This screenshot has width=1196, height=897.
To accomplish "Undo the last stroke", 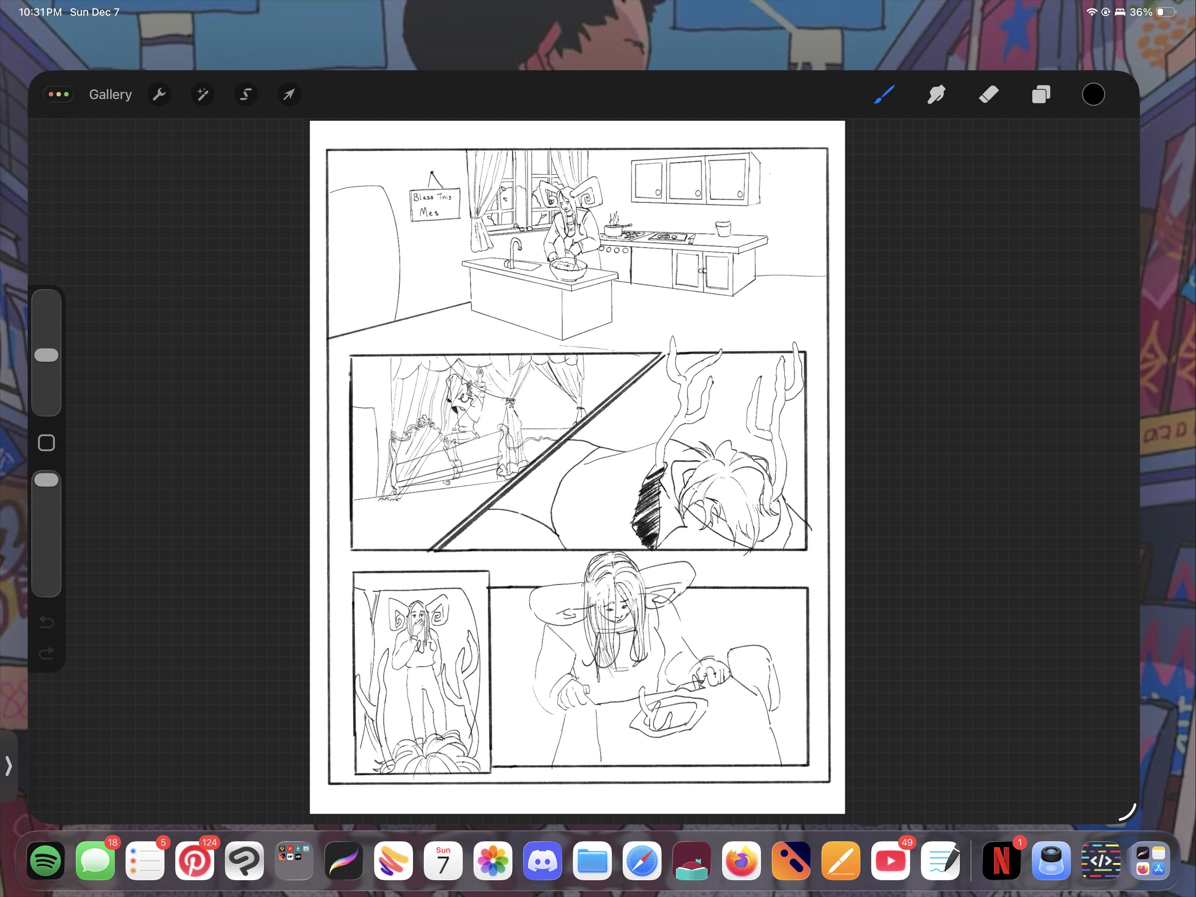I will point(46,622).
